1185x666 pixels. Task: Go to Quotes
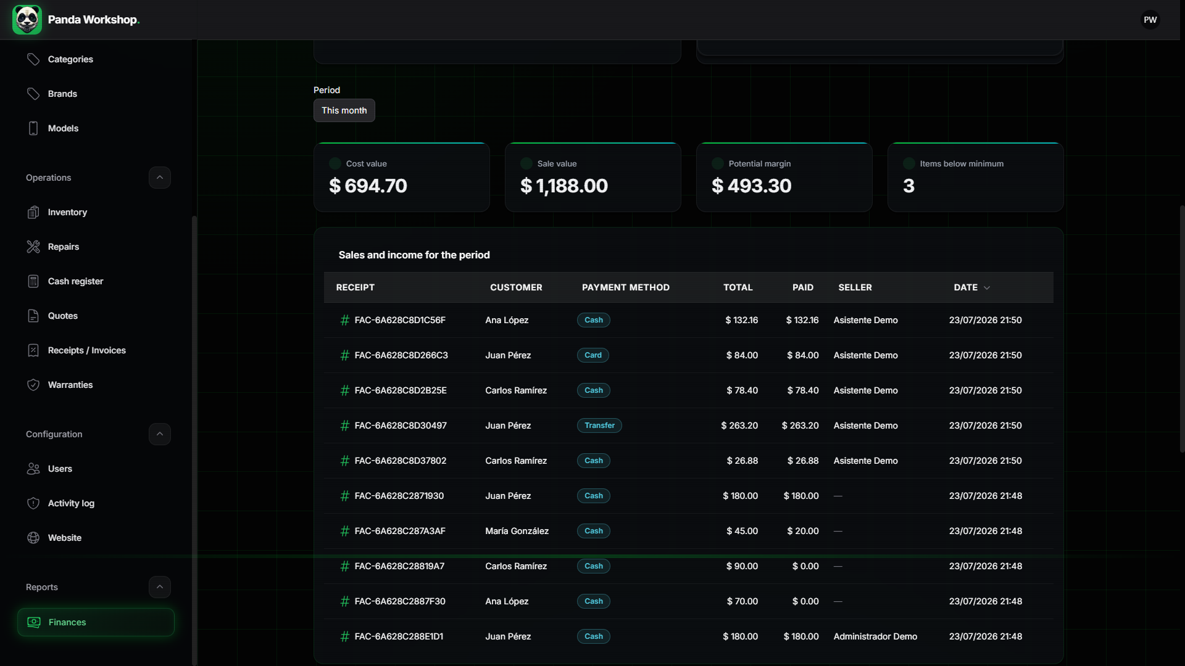click(96, 316)
